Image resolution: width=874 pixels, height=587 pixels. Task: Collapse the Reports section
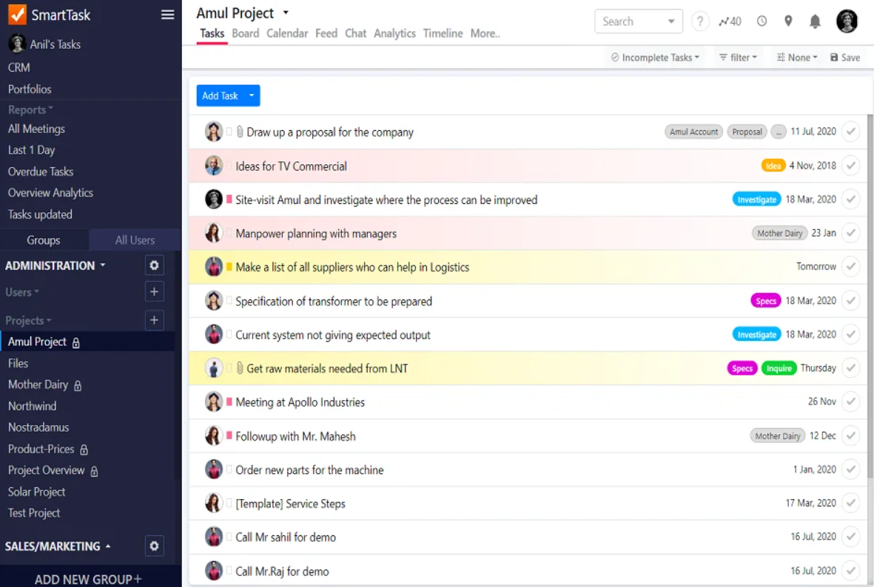[x=30, y=109]
